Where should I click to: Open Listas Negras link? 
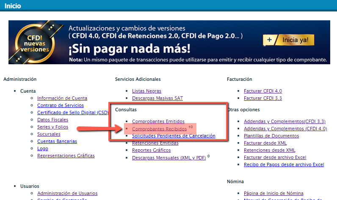tap(146, 91)
